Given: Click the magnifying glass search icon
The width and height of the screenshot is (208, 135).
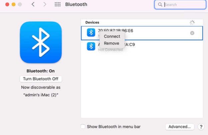Looking at the screenshot, I should (160, 5).
